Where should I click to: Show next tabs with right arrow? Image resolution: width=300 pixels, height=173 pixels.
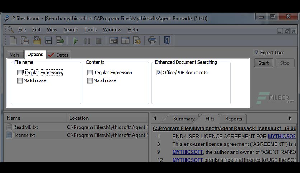(x=290, y=118)
